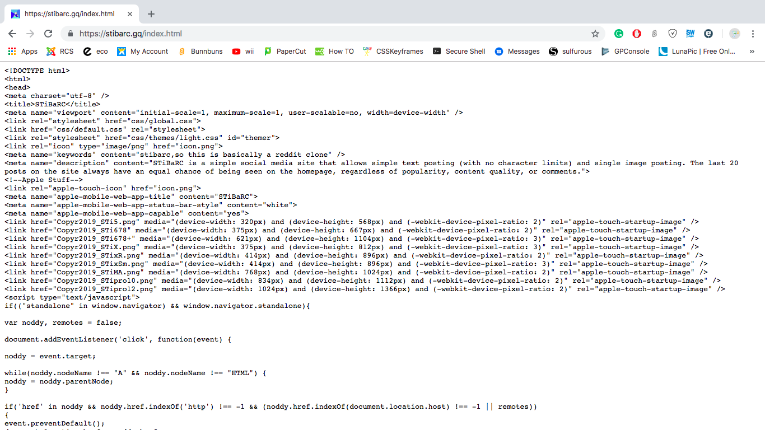
Task: View site info via the lock icon
Action: coord(70,34)
